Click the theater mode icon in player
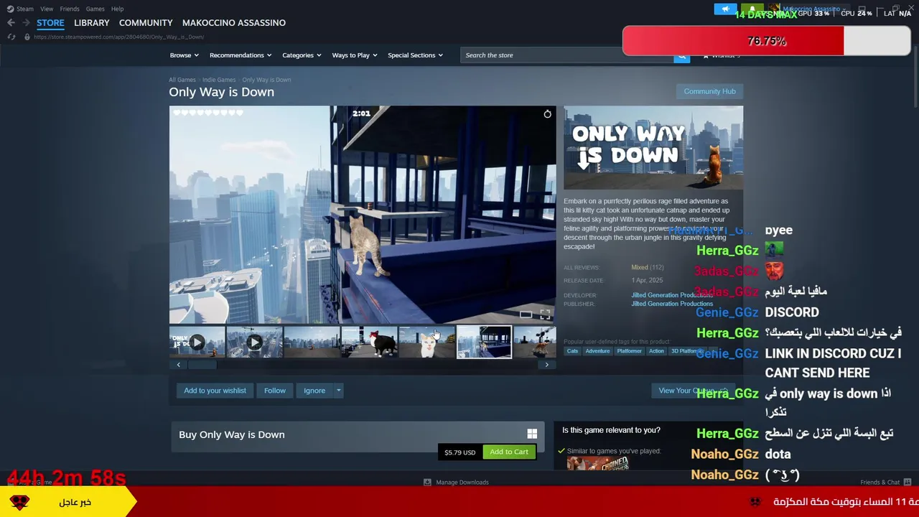919x517 pixels. (x=526, y=315)
